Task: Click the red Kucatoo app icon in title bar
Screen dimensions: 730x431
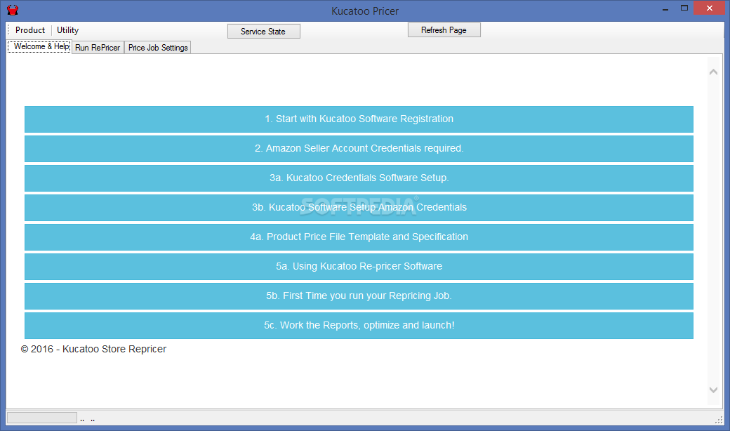Action: click(x=13, y=10)
